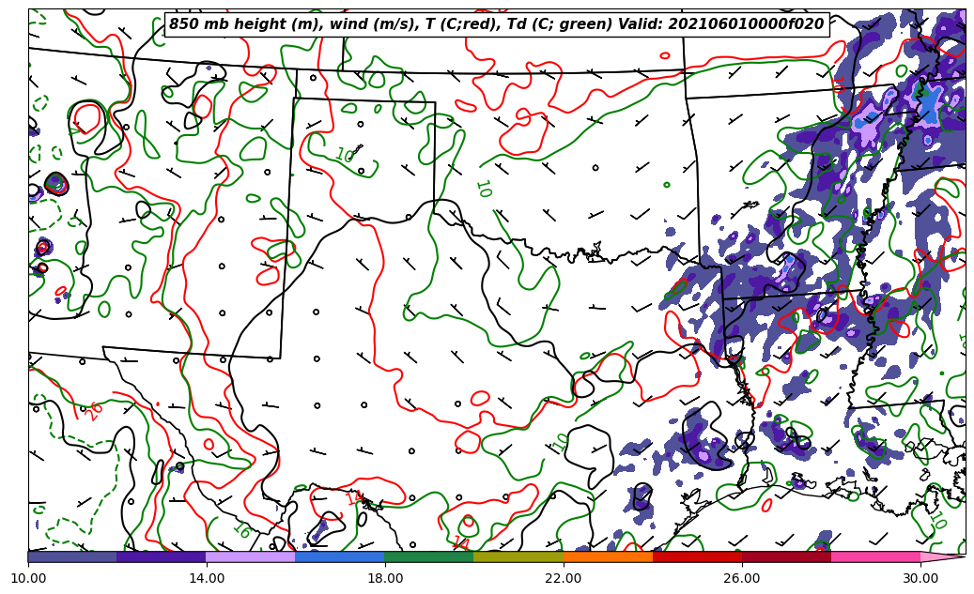The width and height of the screenshot is (974, 594).
Task: Click the green '16' dewpoint contour label
Action: coord(241,529)
